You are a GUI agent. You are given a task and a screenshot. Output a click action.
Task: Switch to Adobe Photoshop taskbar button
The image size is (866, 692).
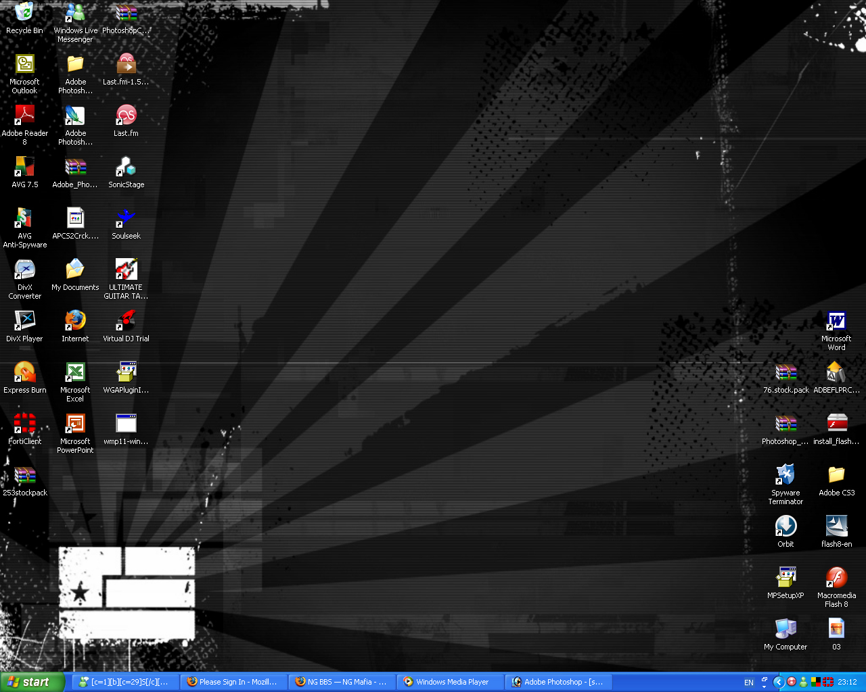(558, 682)
